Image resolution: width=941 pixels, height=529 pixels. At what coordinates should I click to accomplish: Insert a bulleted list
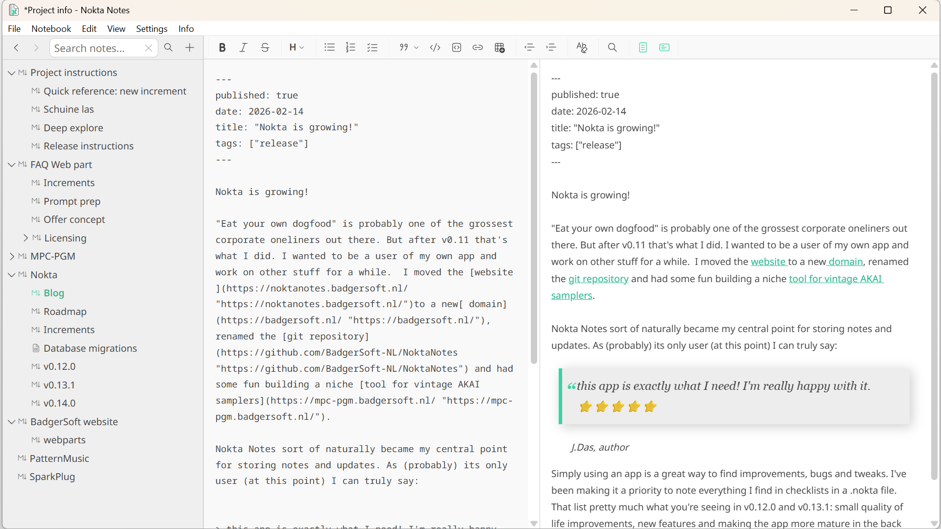click(329, 47)
